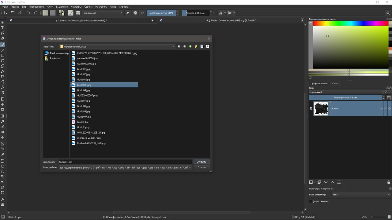This screenshot has height=220, width=392.
Task: Move layer down with arrow icon
Action: (x=326, y=182)
